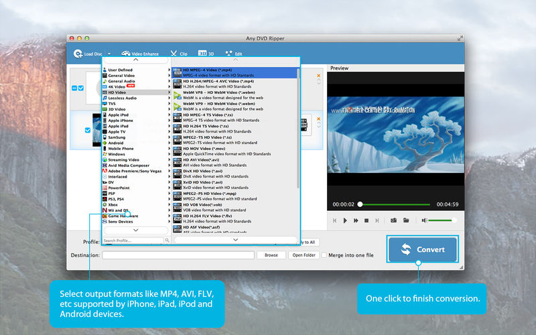Open the Clip scissors tool
The width and height of the screenshot is (536, 335).
click(x=179, y=54)
